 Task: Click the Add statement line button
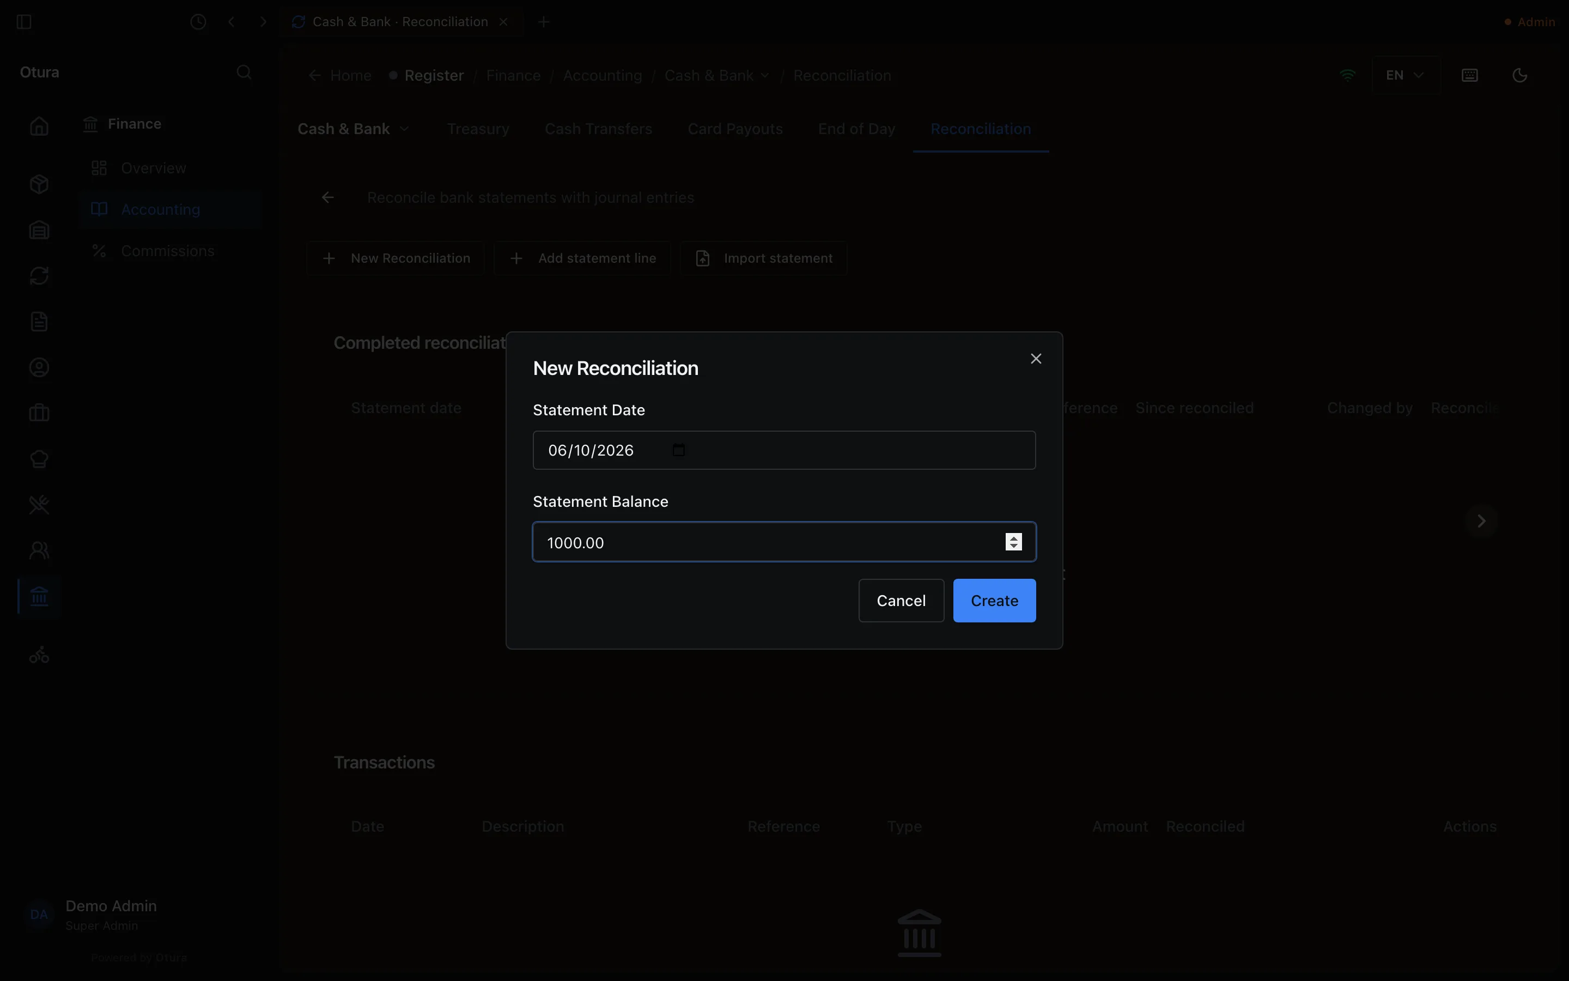582,258
